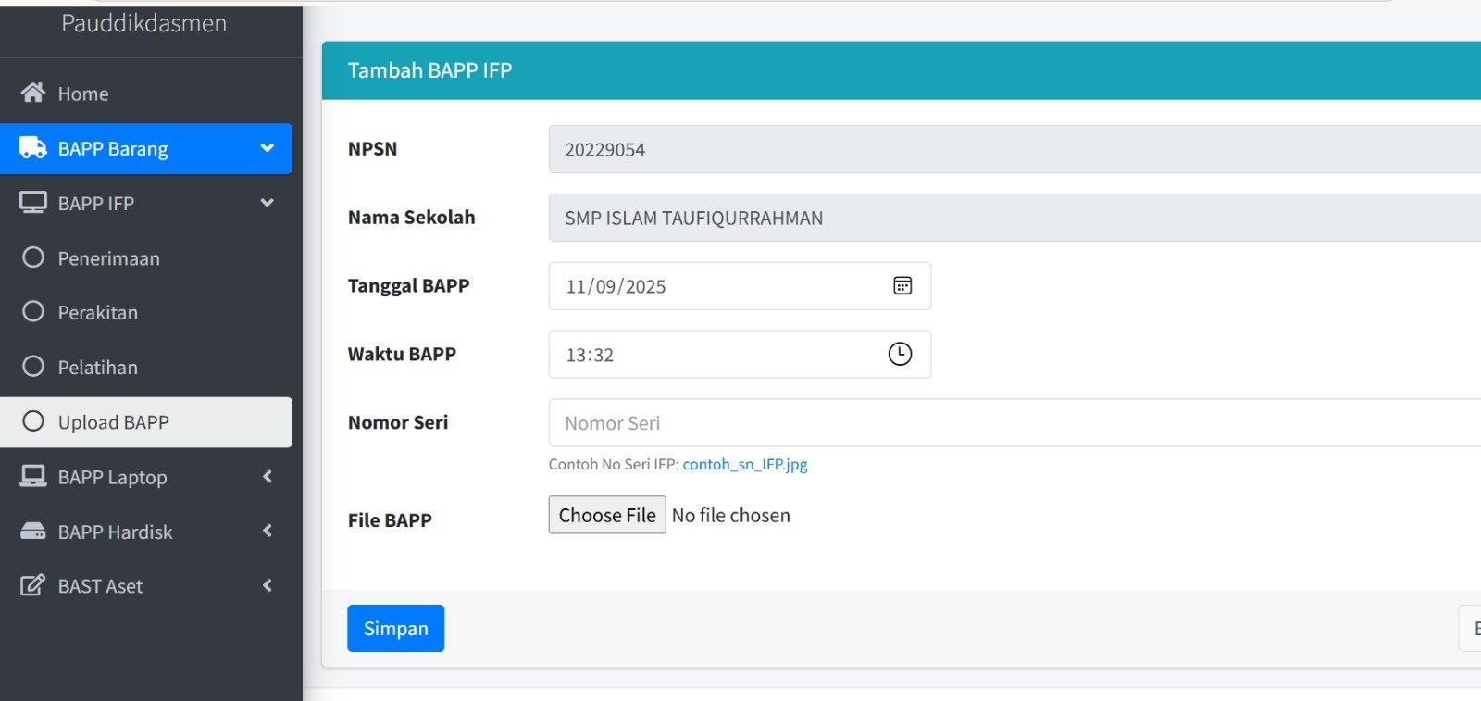Click the BAPP Hardisk drive icon
1481x701 pixels.
(x=33, y=532)
